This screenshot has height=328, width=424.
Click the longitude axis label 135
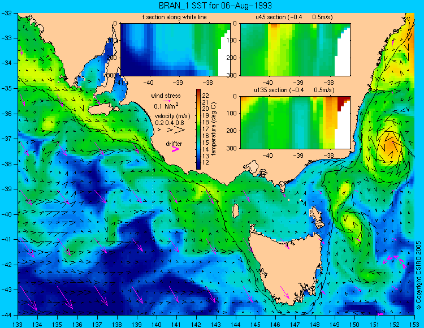[x=57, y=323]
